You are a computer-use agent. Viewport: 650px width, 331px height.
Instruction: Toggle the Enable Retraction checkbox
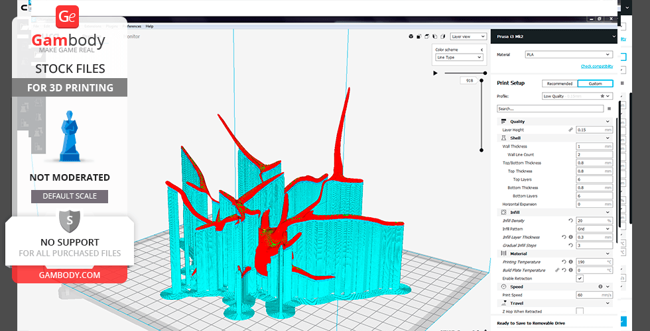[x=580, y=279]
